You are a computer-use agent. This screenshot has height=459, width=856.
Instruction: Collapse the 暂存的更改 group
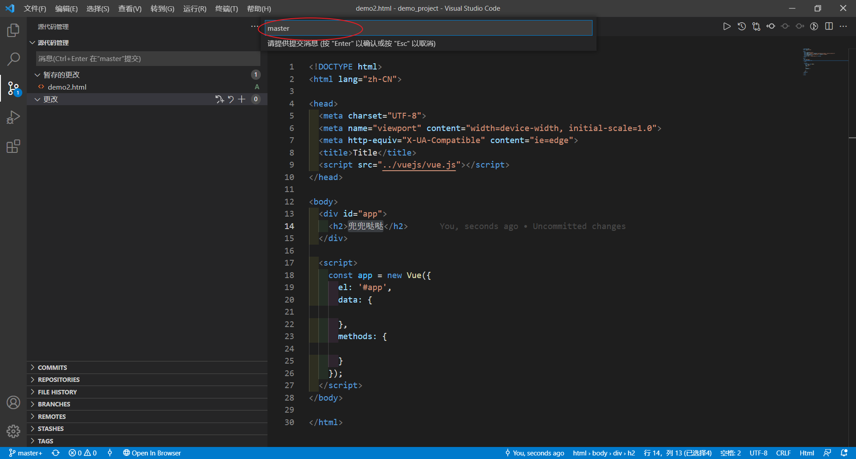tap(37, 75)
